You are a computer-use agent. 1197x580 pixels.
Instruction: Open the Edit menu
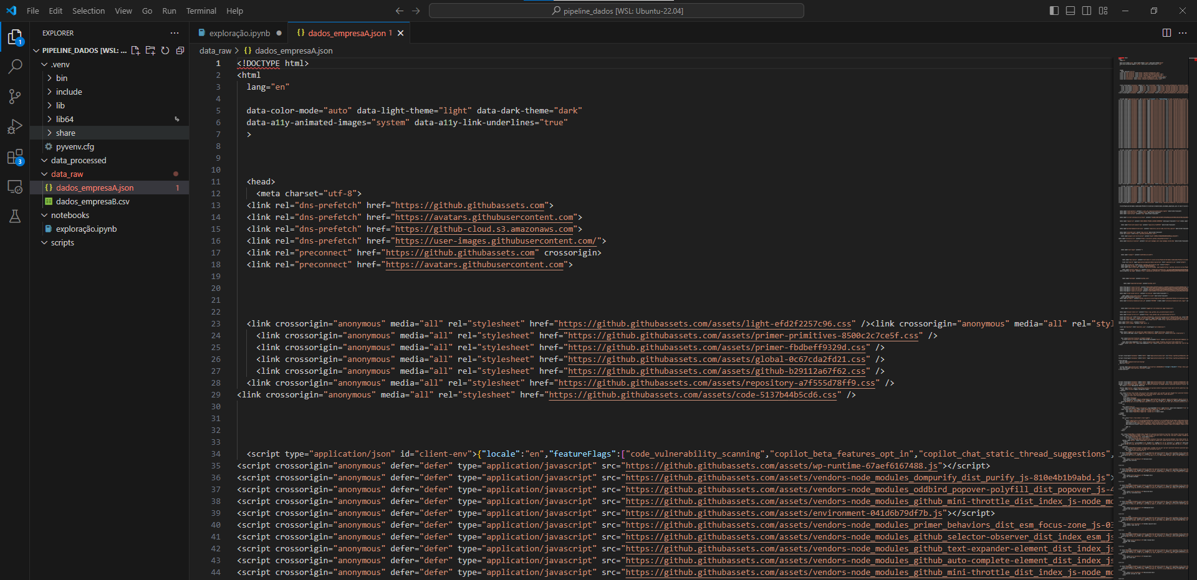(55, 11)
